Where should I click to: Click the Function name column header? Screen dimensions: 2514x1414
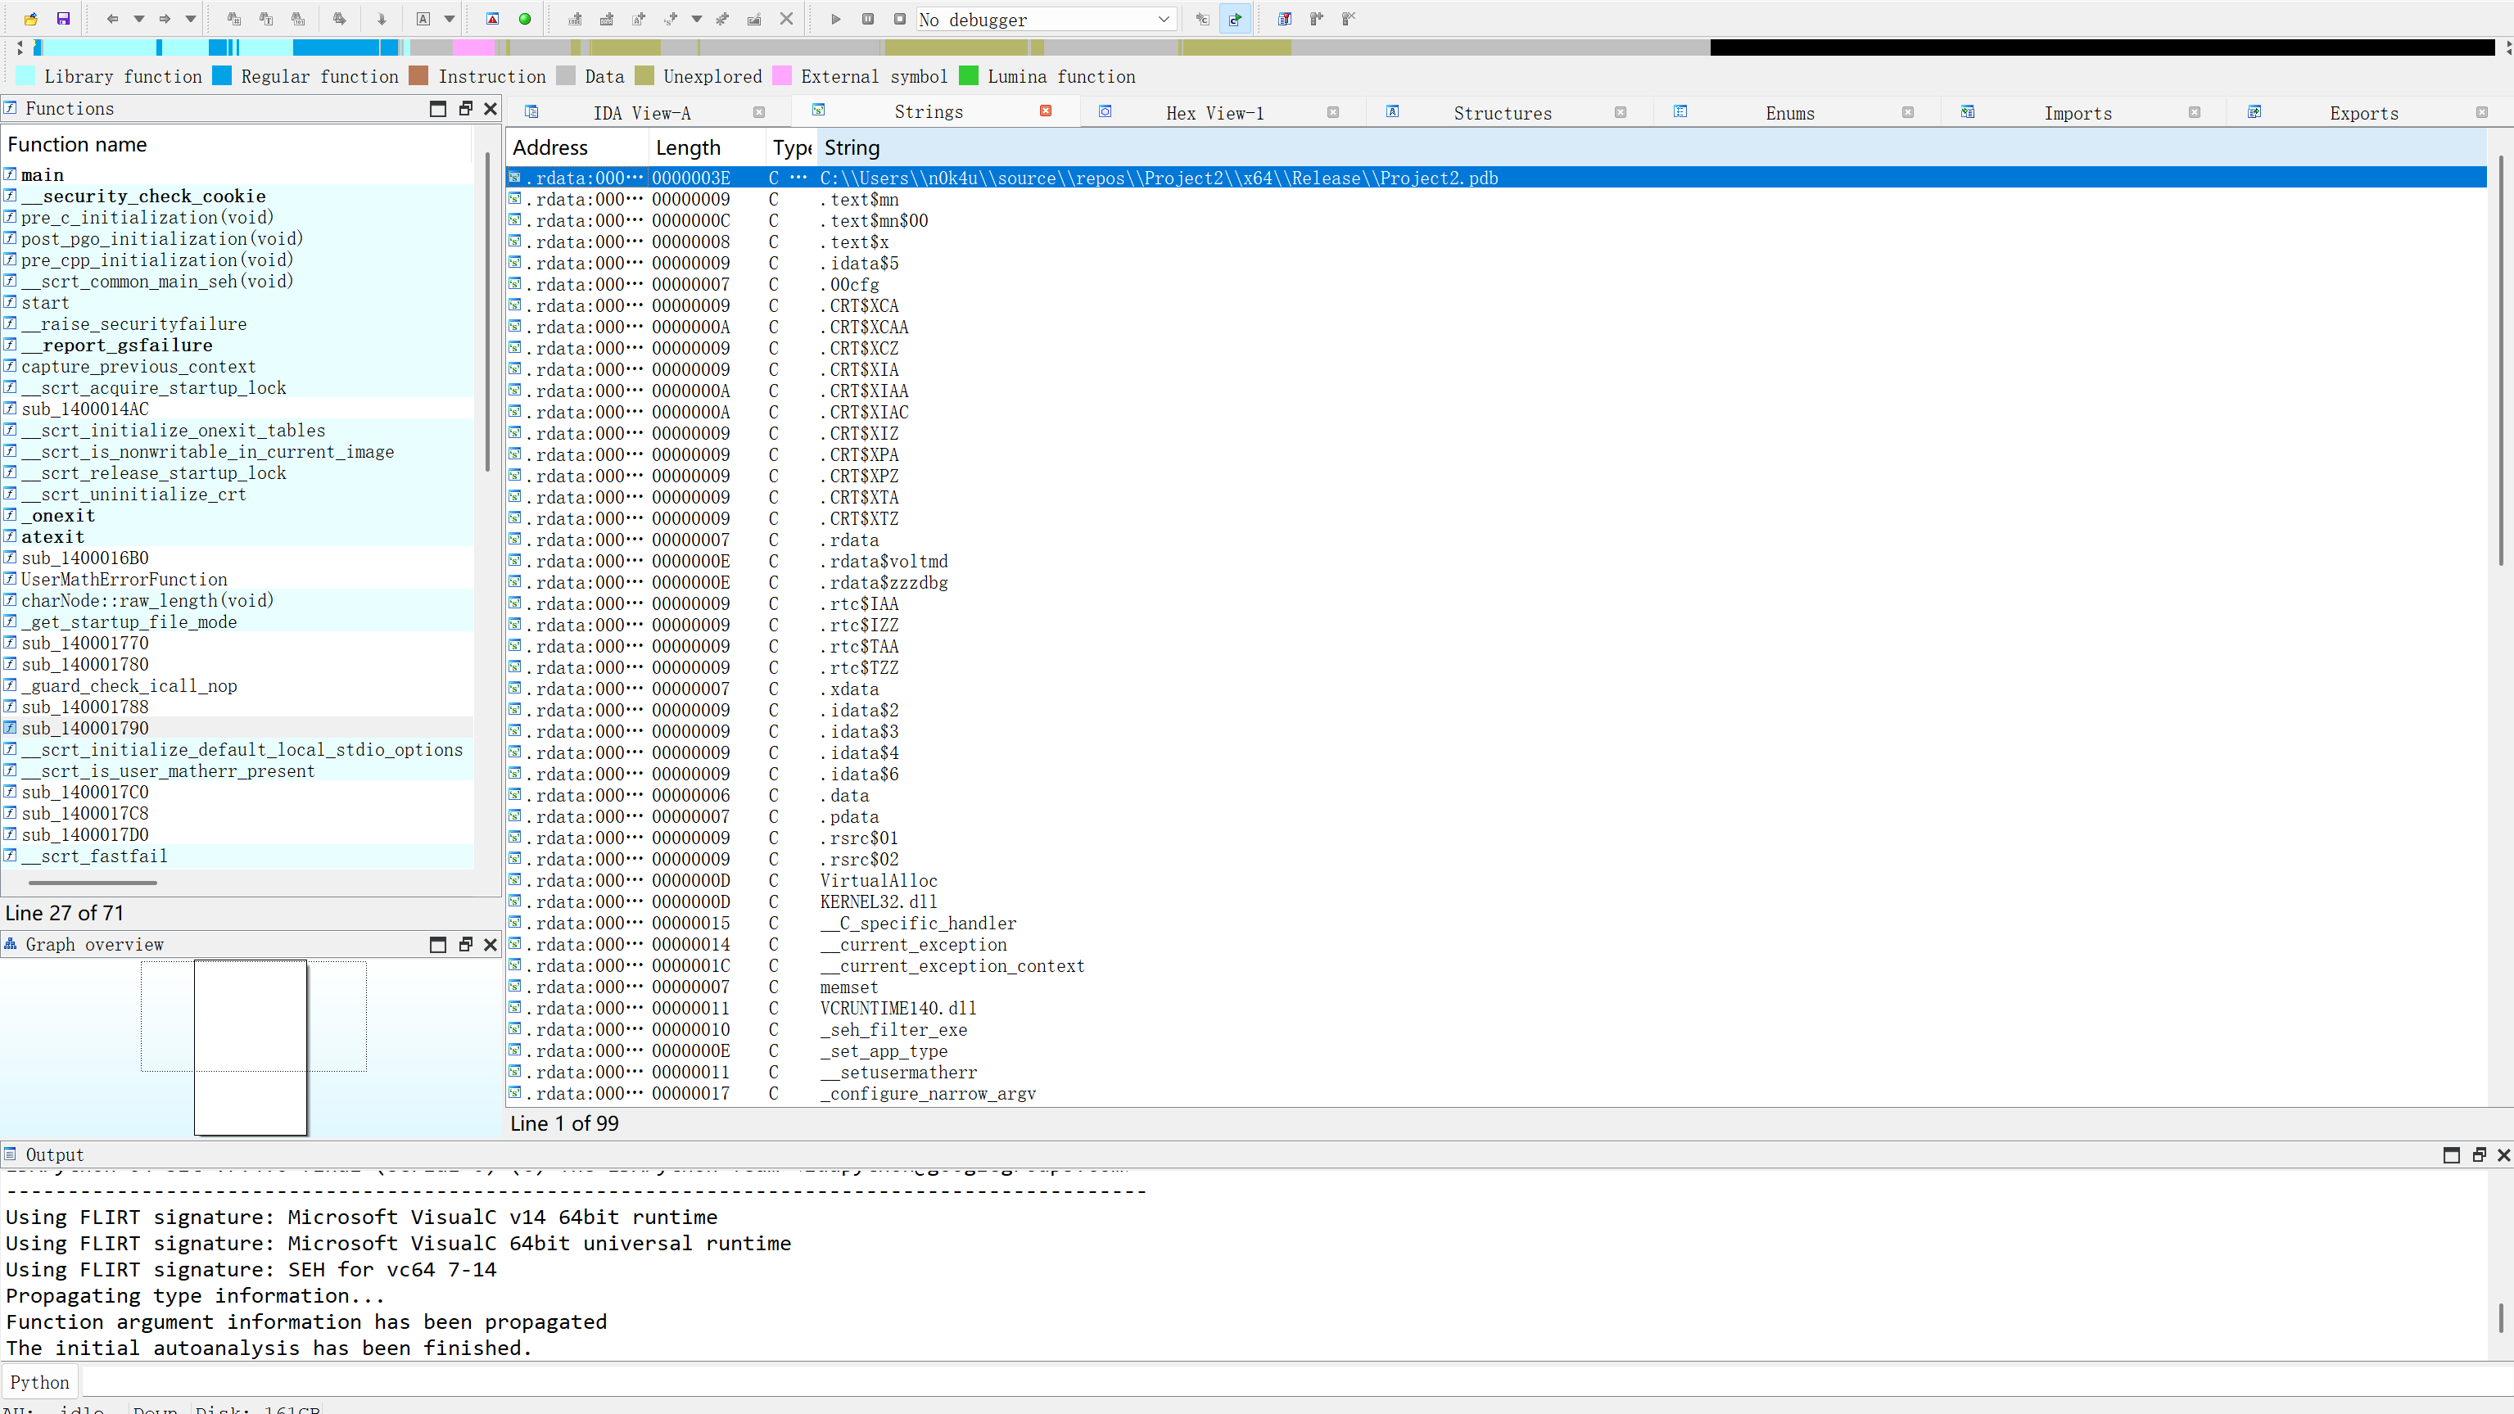click(x=237, y=144)
